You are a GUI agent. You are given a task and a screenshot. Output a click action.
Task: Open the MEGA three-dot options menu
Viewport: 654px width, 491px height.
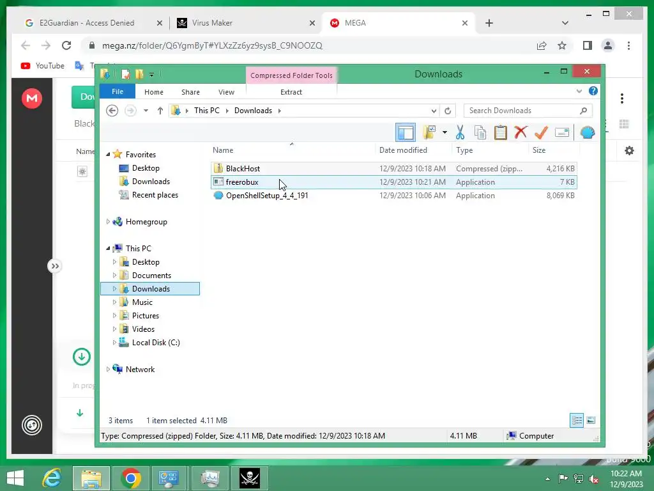622,98
